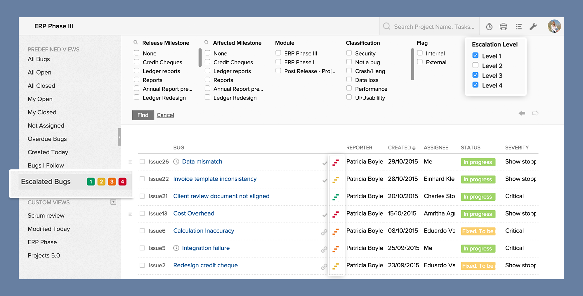
Task: Open the wrench settings icon
Action: [534, 26]
